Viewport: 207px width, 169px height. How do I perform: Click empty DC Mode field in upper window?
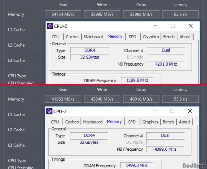pos(166,57)
